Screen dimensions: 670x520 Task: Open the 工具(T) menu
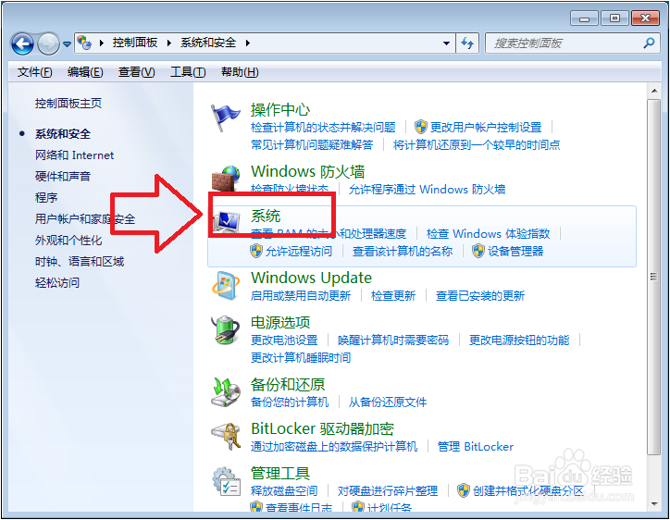point(188,72)
